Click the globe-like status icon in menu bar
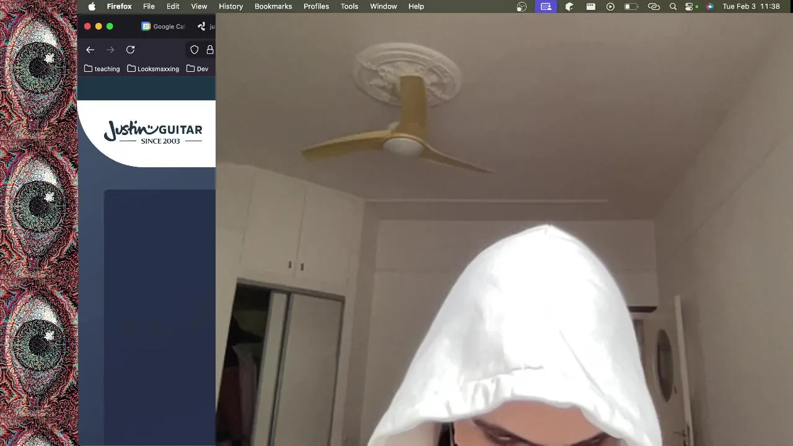The height and width of the screenshot is (446, 793). (x=522, y=7)
